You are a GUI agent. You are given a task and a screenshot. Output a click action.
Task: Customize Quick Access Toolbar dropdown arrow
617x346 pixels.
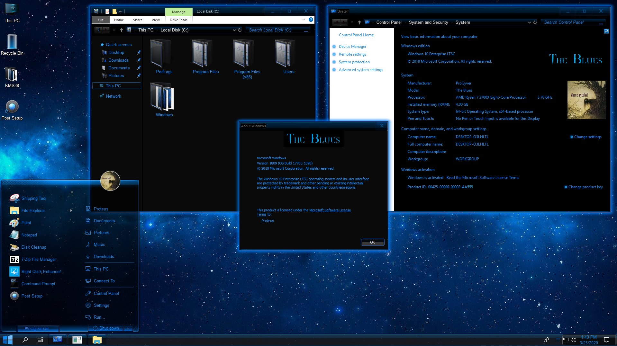click(x=121, y=12)
